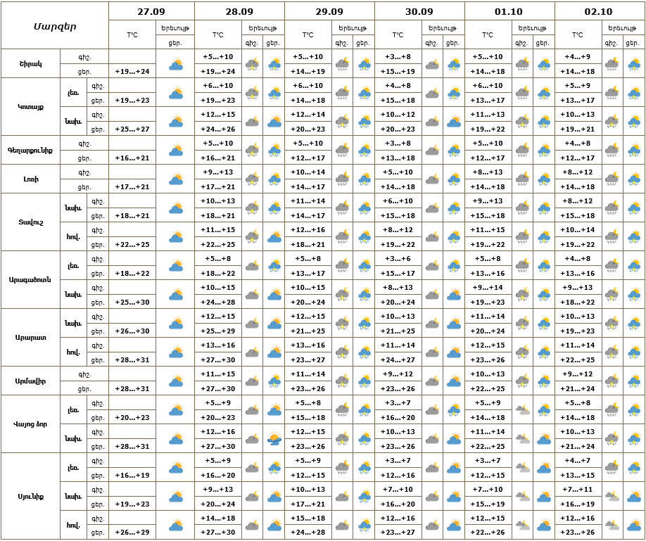Viewport: 646px width, 541px height.
Task: Click the Սյունիք region label
Action: click(30, 497)
